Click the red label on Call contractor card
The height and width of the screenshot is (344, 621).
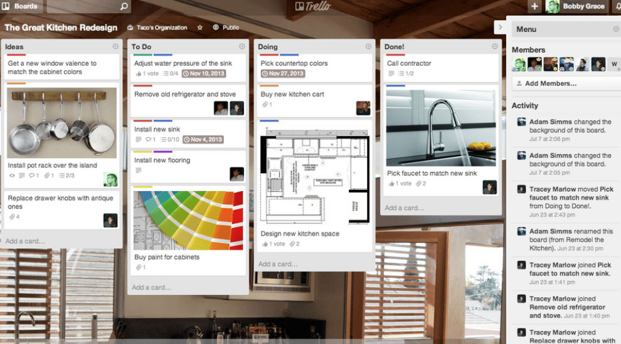[x=396, y=55]
